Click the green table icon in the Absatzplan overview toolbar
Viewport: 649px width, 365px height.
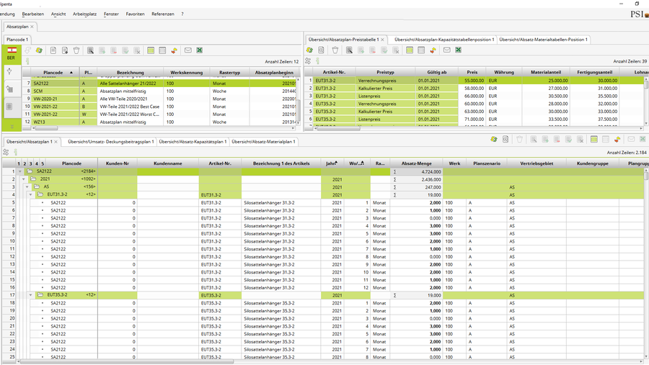coord(594,139)
